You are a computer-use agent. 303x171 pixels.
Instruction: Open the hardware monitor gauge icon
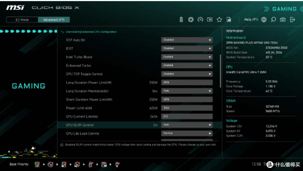tap(200, 20)
